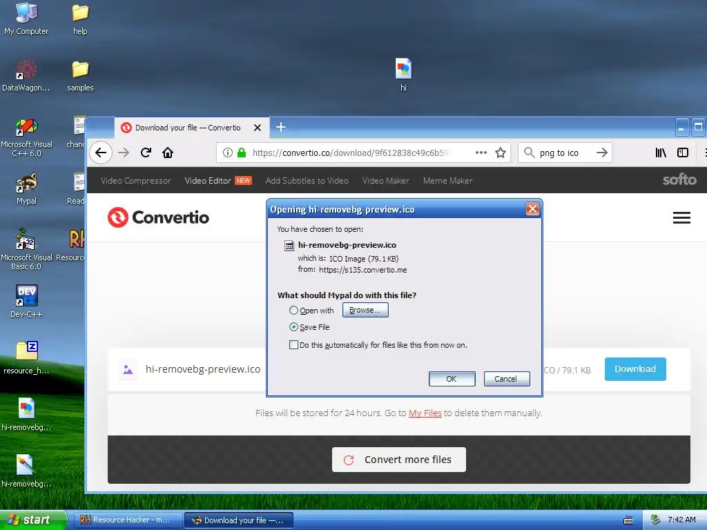Select the Mypal browser desktop icon

pos(26,188)
